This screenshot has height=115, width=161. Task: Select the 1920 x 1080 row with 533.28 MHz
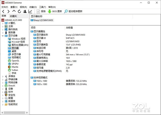pyautogui.click(x=60, y=84)
